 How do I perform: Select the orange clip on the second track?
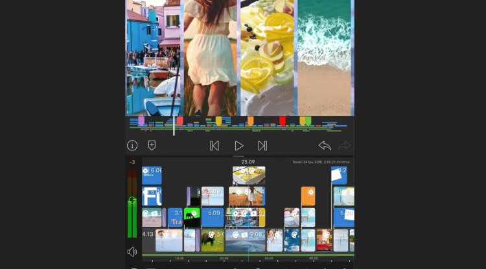[x=308, y=196]
